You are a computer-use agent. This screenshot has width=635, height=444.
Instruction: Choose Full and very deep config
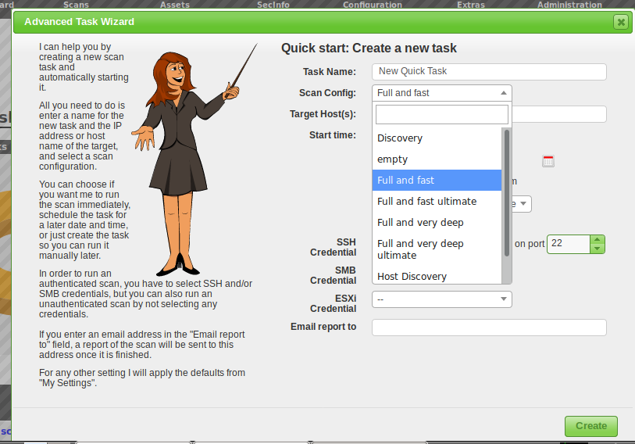coord(420,223)
